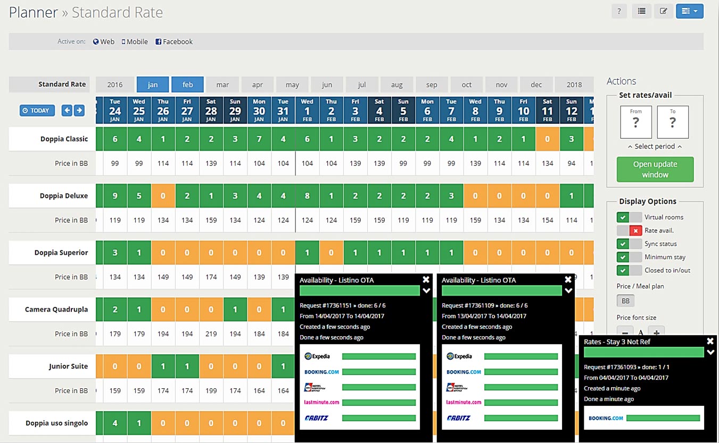Screen dimensions: 719x443
Task: Open the blue server dropdown at top right
Action: [x=690, y=11]
